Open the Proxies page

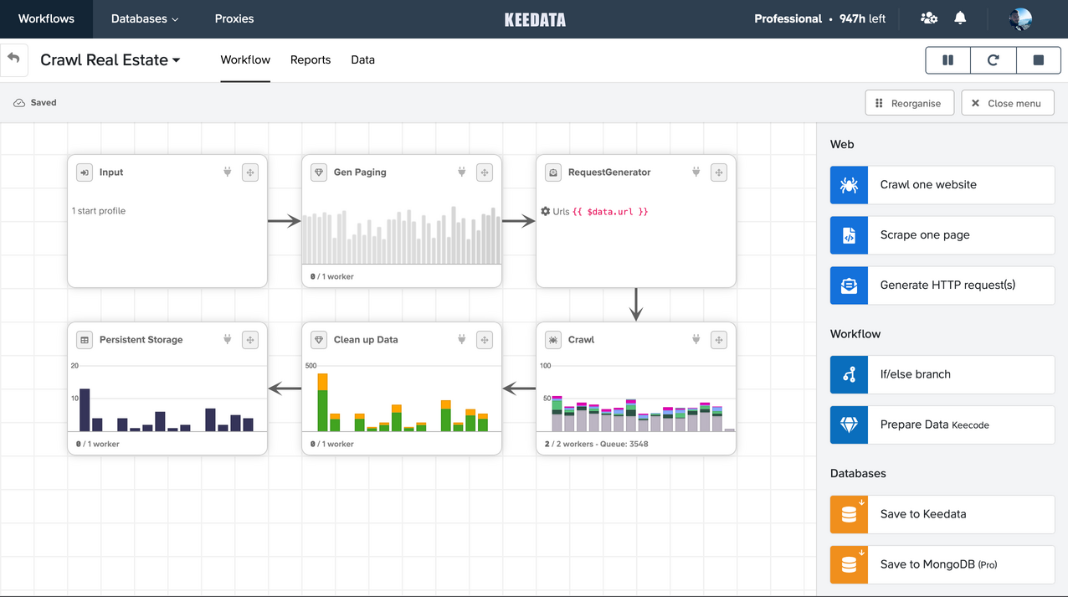[x=234, y=18]
